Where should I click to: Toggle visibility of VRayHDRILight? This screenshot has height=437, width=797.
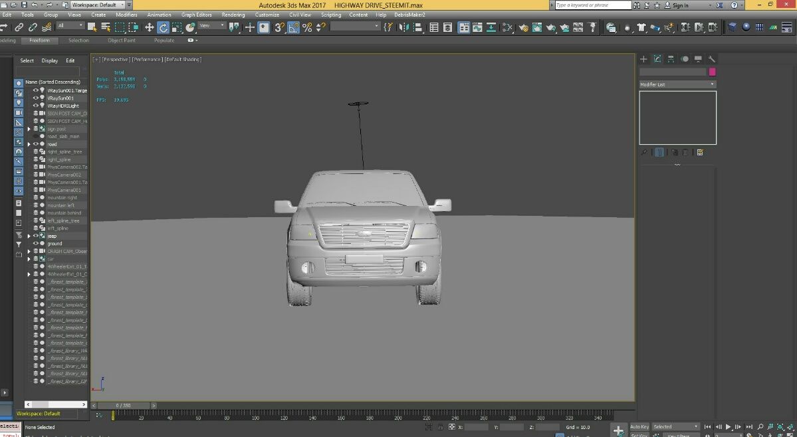[36, 106]
